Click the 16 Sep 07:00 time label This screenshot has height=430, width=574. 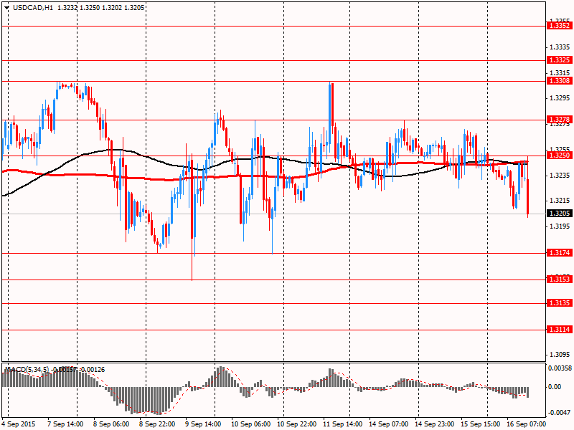(x=526, y=424)
